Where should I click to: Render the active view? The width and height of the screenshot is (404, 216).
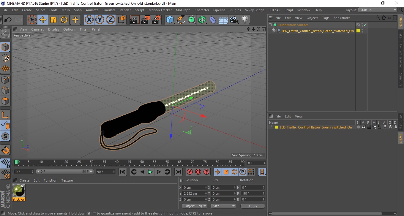click(135, 20)
